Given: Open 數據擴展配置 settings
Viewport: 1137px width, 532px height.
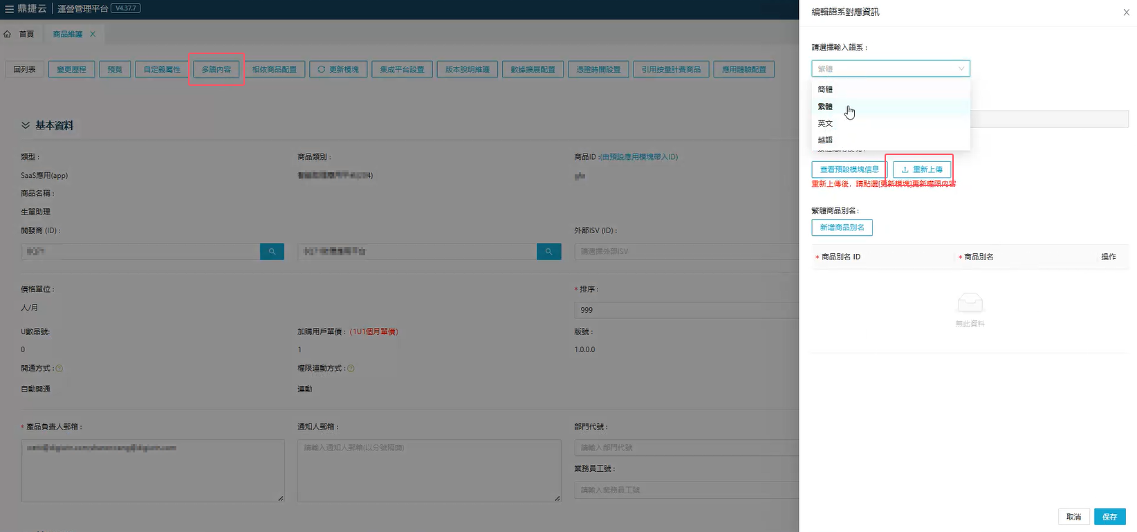Looking at the screenshot, I should coord(533,69).
